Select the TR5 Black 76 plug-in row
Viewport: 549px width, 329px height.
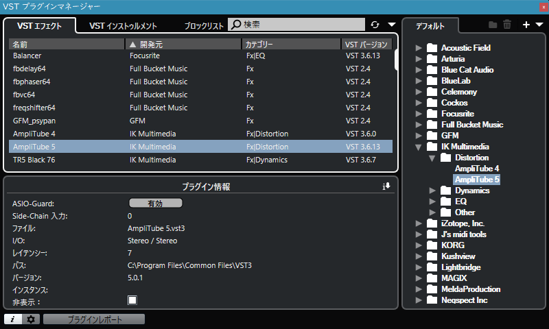(200, 160)
